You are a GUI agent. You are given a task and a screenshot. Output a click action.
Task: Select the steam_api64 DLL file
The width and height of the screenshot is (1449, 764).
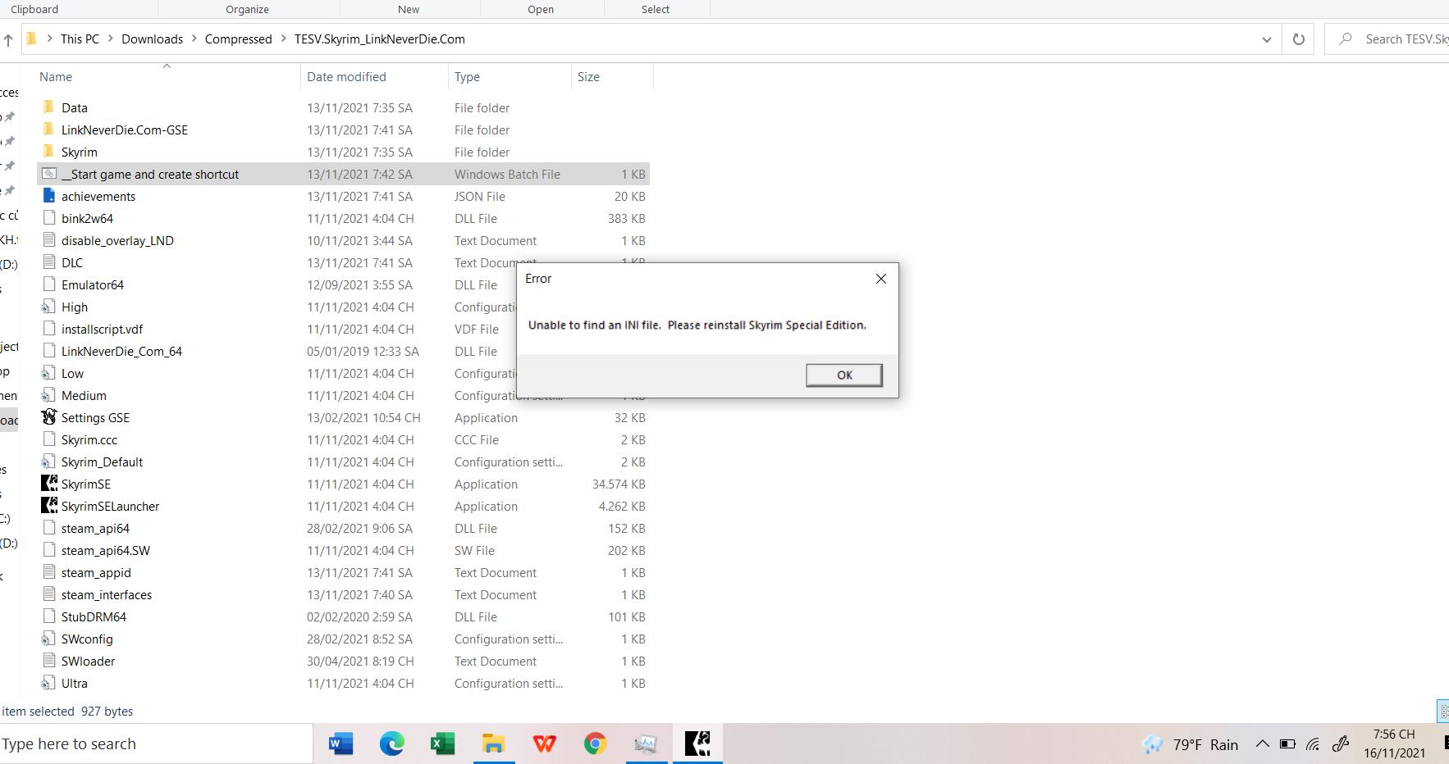click(x=95, y=529)
